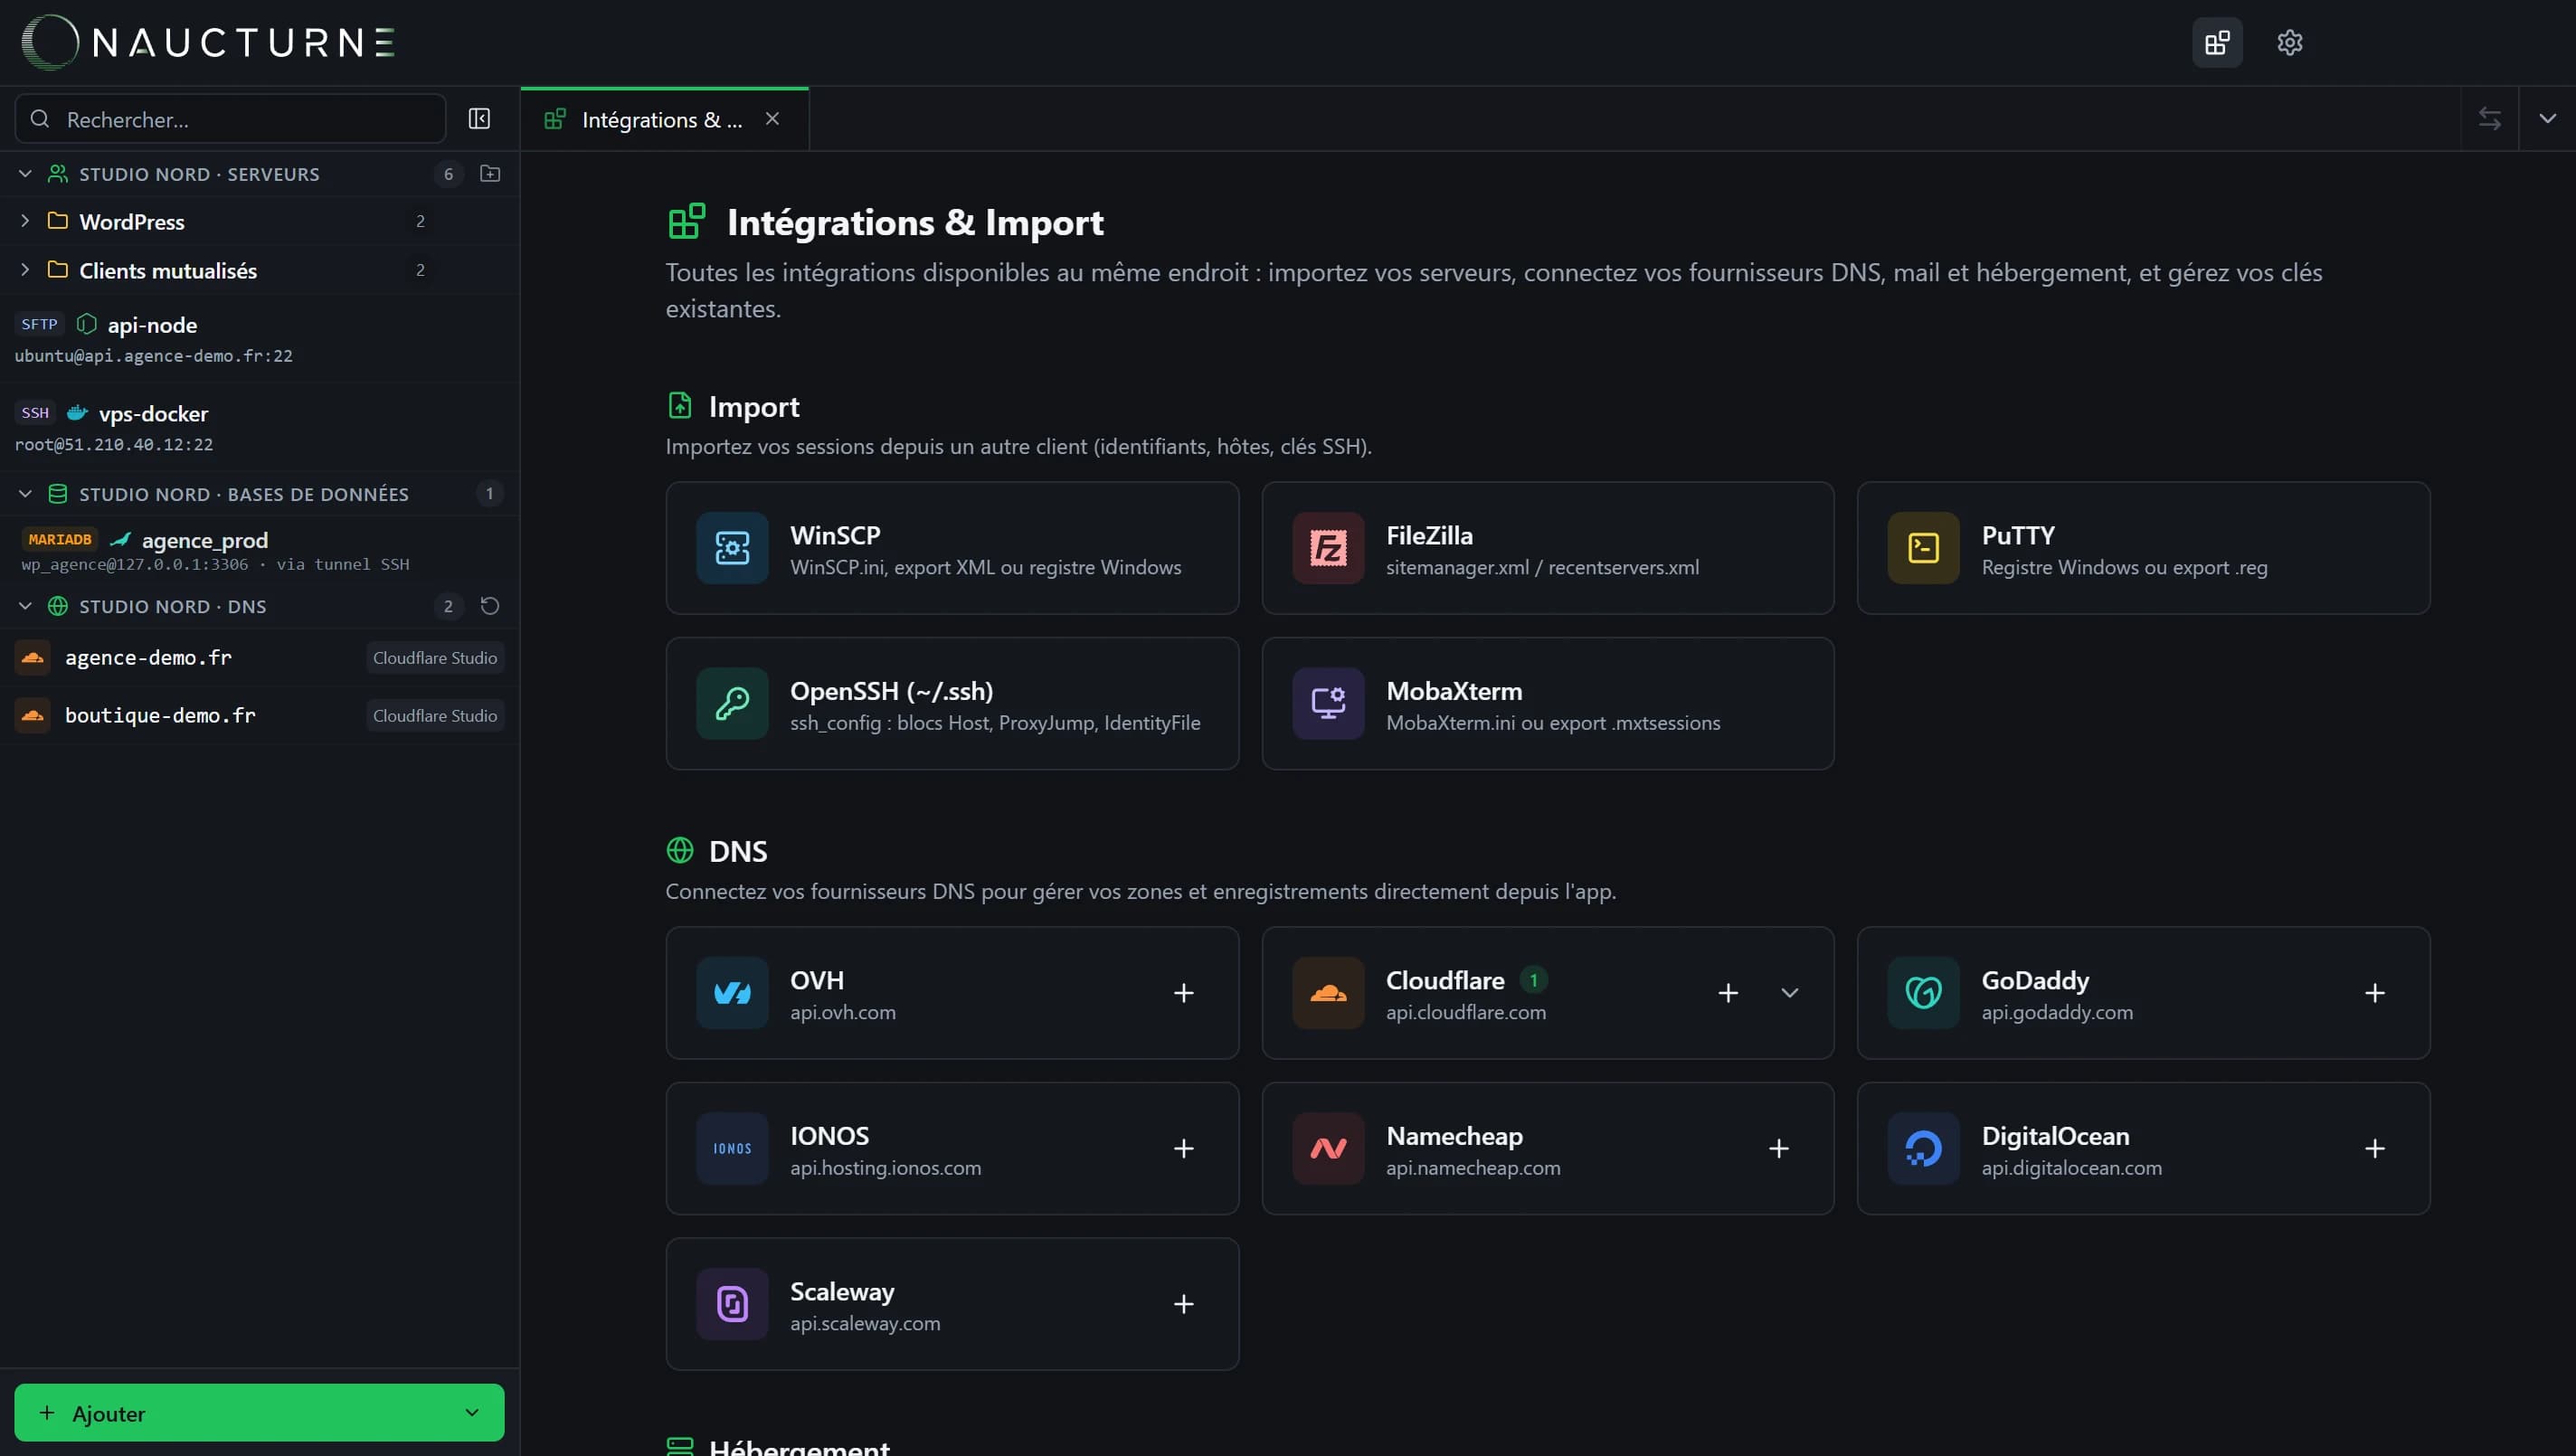Expand Cloudflare connected accounts chevron
This screenshot has width=2576, height=1456.
[x=1790, y=993]
